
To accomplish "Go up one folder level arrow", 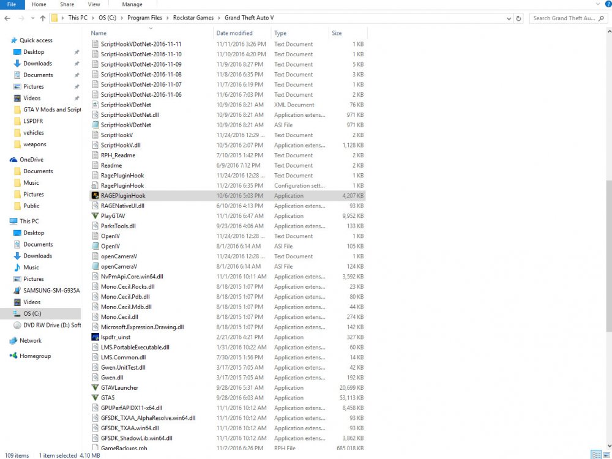I will 43,18.
